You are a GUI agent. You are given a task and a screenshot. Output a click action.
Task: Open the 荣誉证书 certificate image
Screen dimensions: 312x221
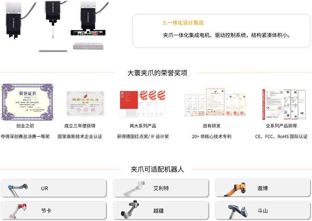(27, 102)
